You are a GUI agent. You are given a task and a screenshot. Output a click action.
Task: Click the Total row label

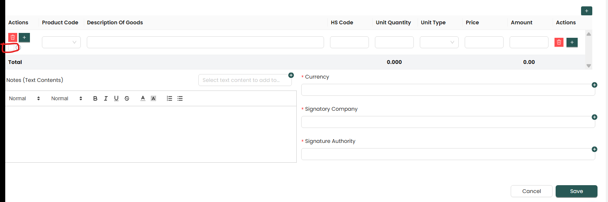click(15, 62)
